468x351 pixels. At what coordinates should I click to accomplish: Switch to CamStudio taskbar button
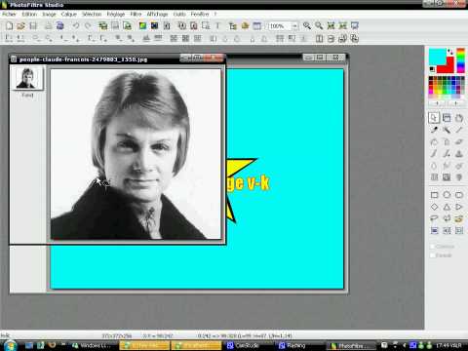pos(247,345)
